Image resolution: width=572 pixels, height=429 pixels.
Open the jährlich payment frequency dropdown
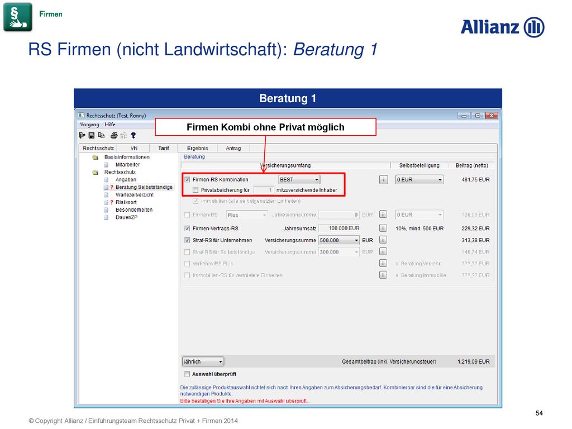click(203, 361)
